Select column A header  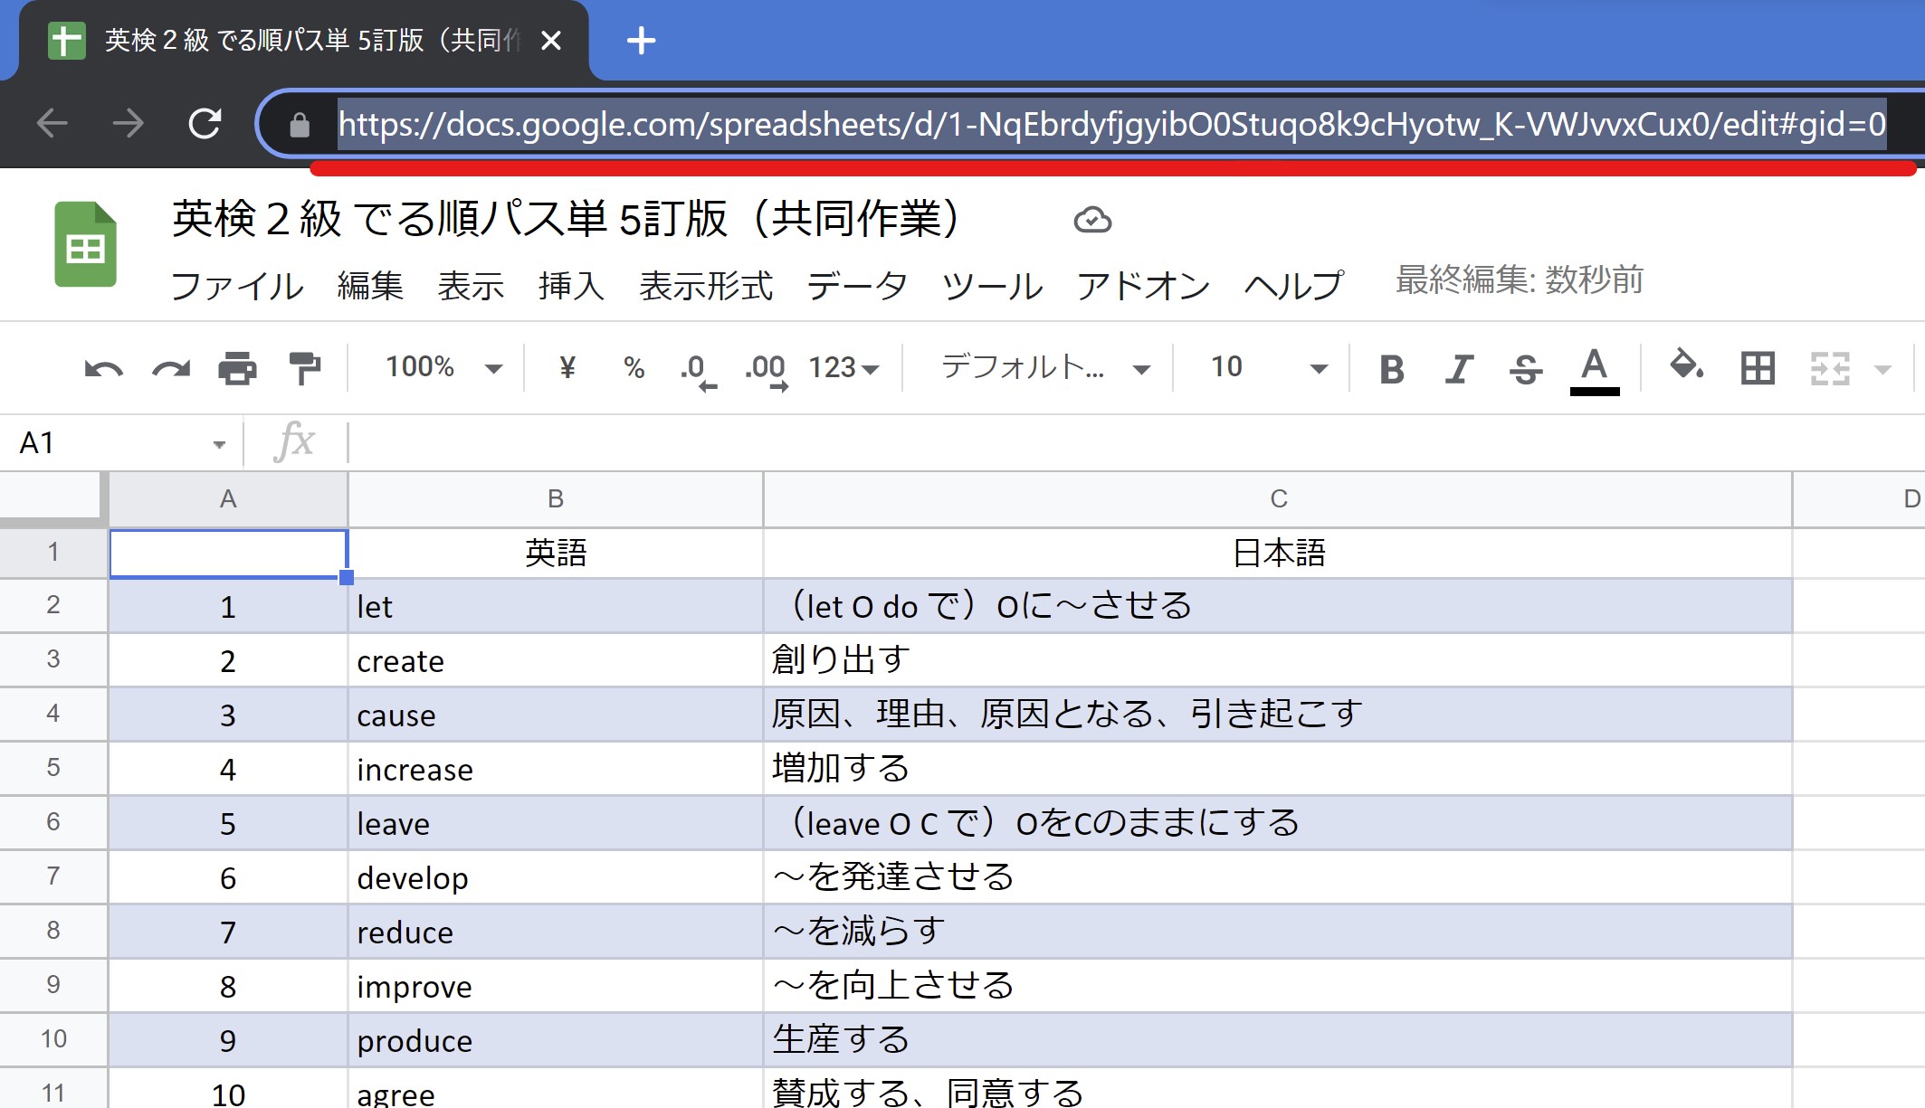point(228,499)
